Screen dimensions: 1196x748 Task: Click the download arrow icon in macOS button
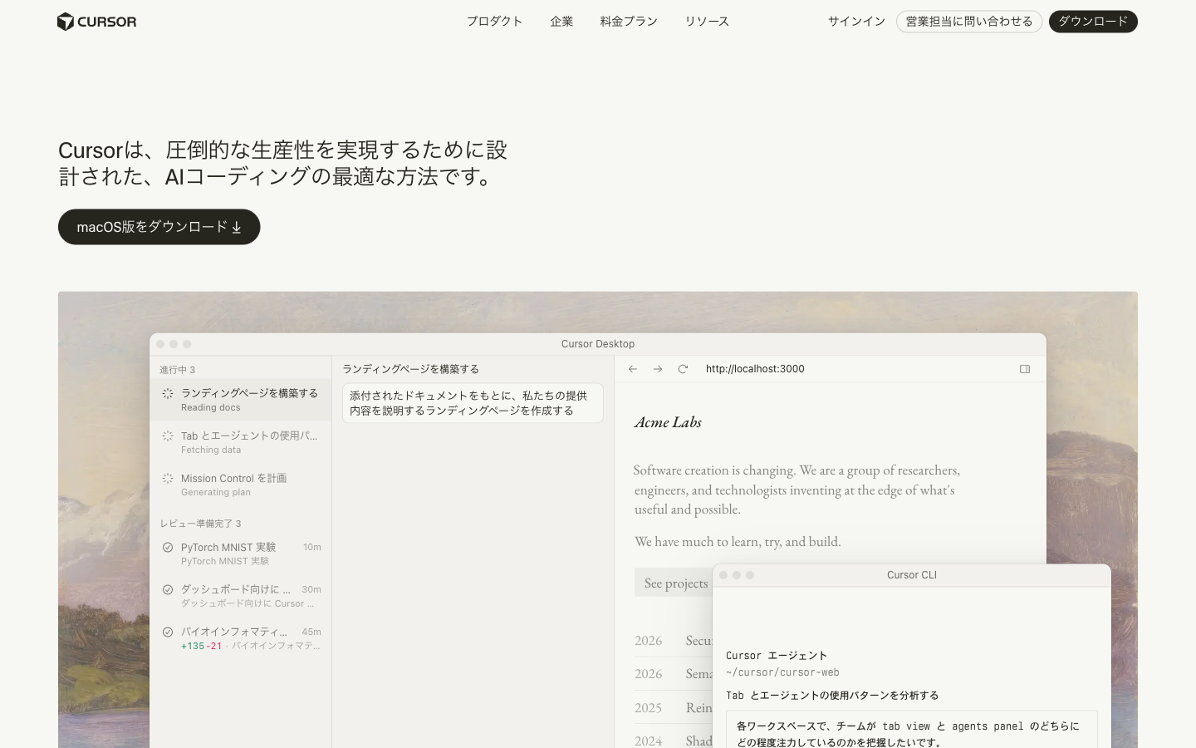[x=237, y=227]
